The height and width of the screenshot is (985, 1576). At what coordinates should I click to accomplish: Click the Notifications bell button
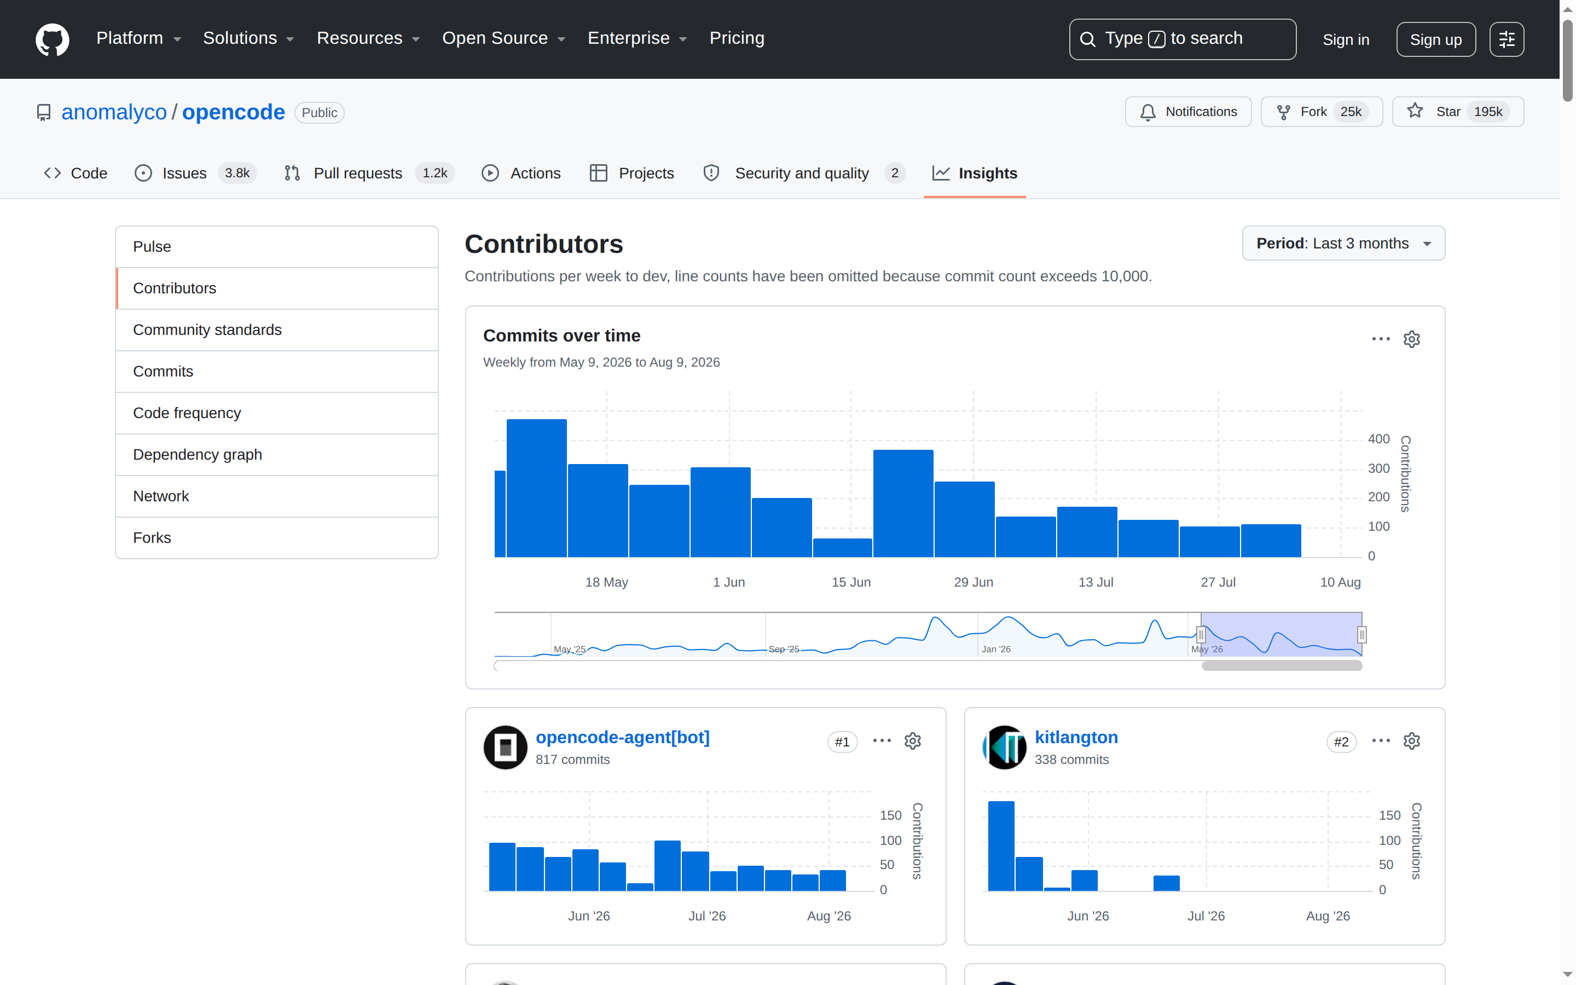click(1188, 112)
